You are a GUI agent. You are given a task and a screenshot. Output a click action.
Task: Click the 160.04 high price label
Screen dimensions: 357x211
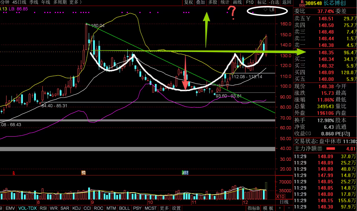tap(98, 26)
